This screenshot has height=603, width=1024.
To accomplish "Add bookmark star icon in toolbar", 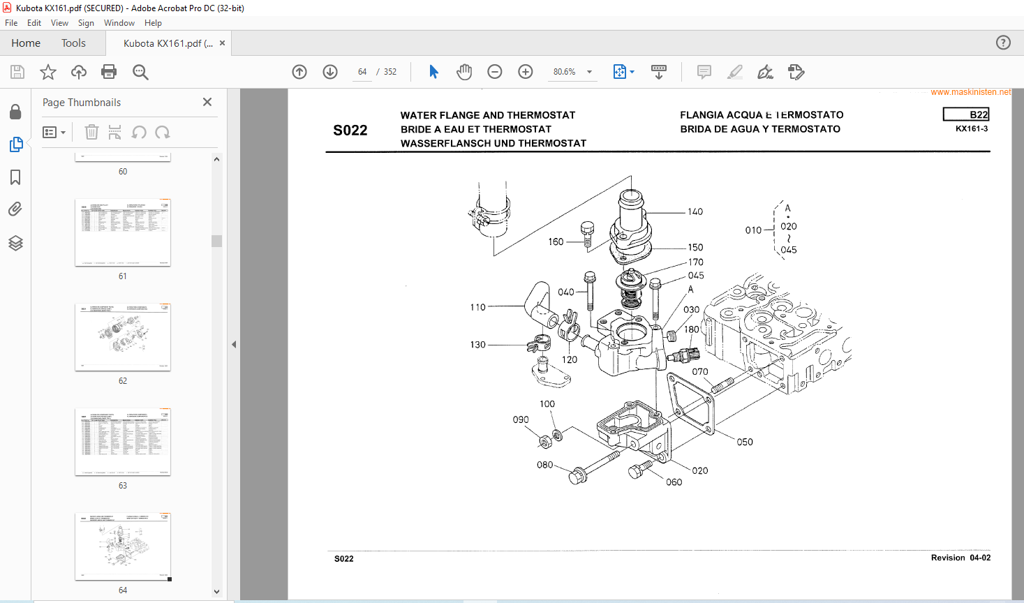I will [x=48, y=72].
